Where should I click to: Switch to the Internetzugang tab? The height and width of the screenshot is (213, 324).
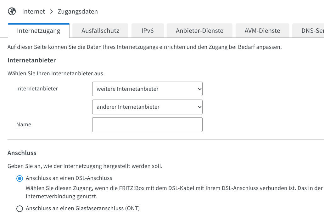tap(39, 31)
